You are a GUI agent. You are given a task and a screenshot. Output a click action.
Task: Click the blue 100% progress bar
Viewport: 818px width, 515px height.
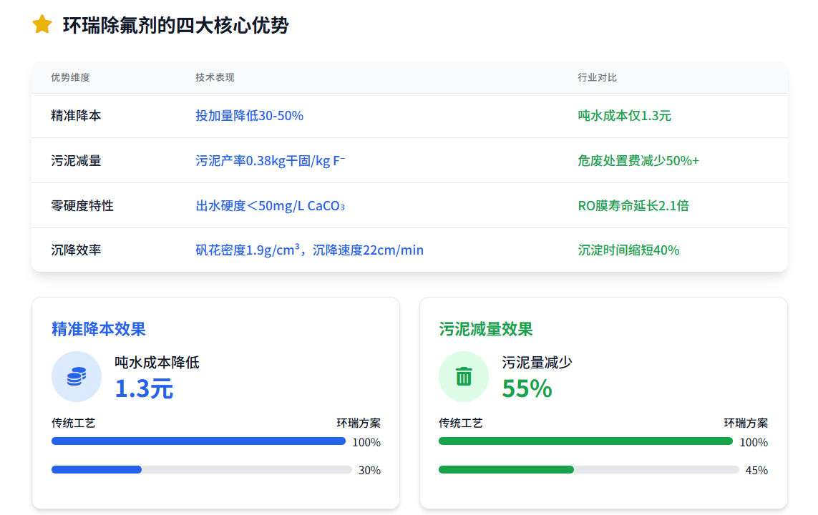coord(198,441)
